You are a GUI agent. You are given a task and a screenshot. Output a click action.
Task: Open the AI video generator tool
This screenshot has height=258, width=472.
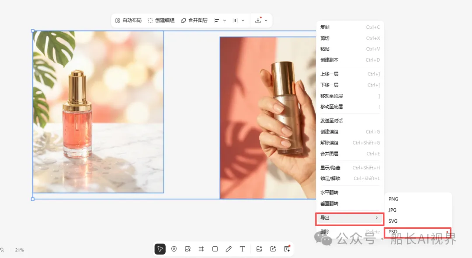[273, 249]
